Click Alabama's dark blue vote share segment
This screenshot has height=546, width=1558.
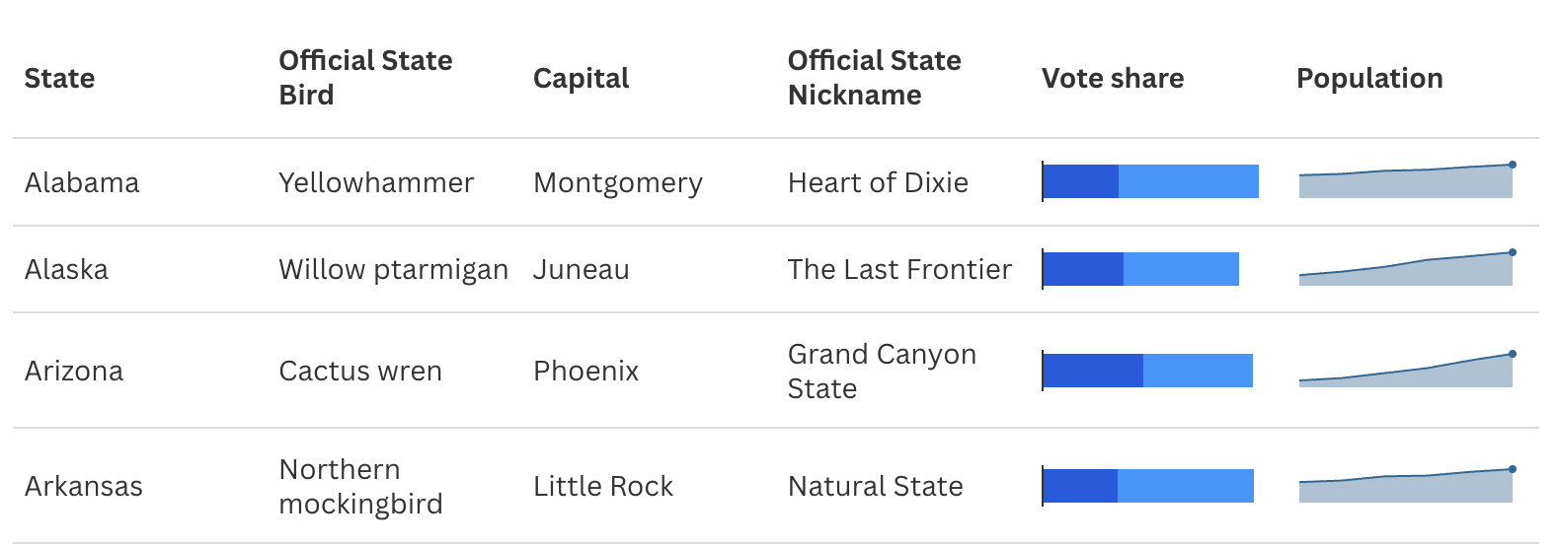[x=1081, y=181]
